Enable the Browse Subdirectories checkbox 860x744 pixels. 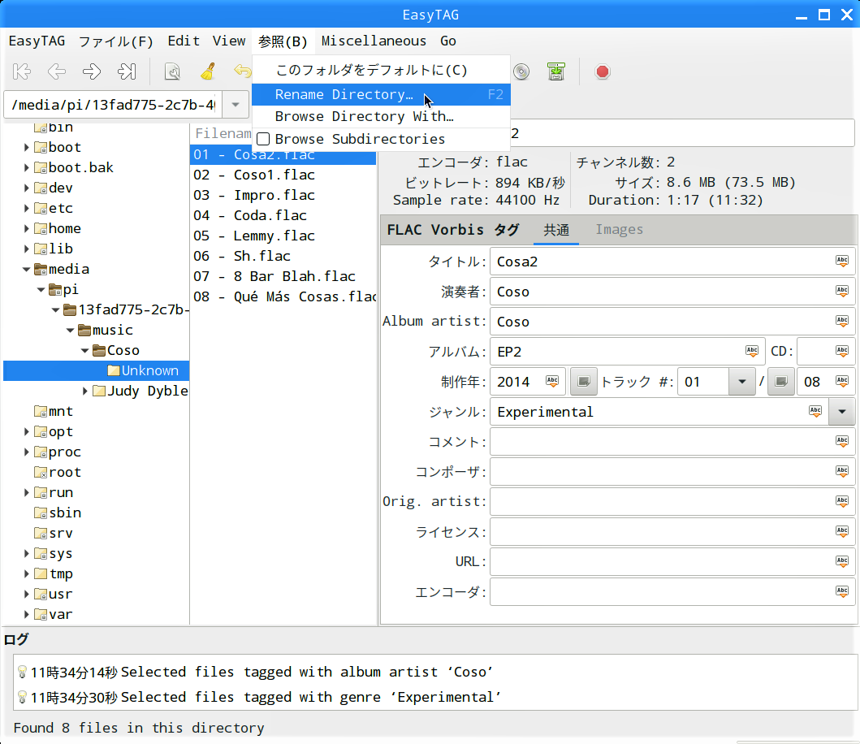pos(263,139)
